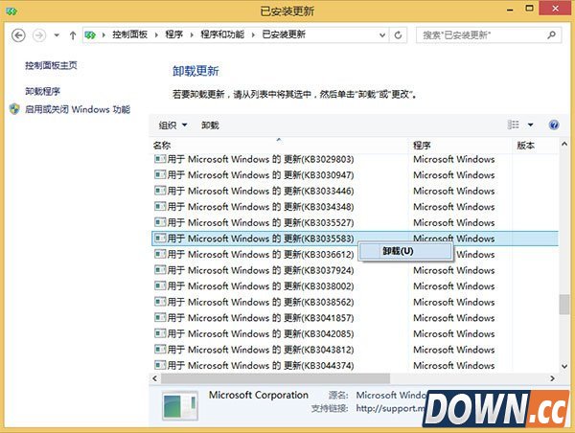
Task: Click the icon of update KB3041857
Action: click(x=160, y=317)
